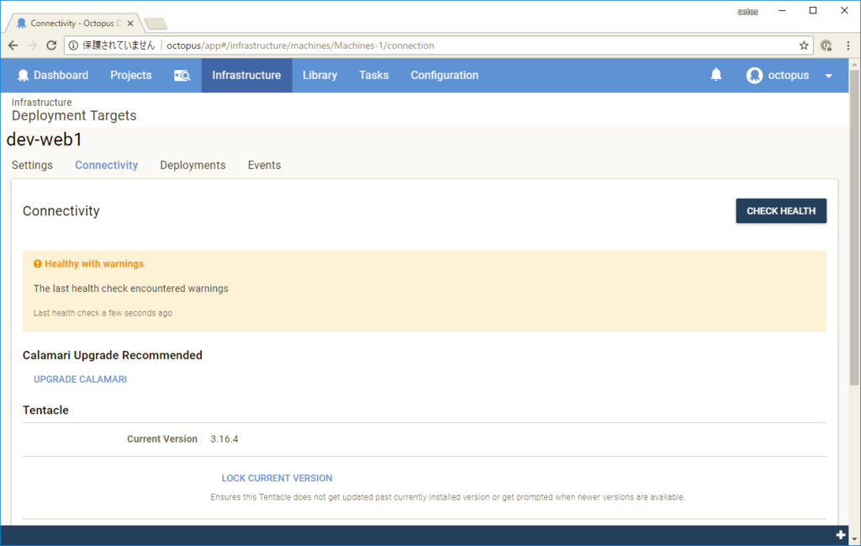Click the address bar URL
This screenshot has width=861, height=546.
(300, 45)
